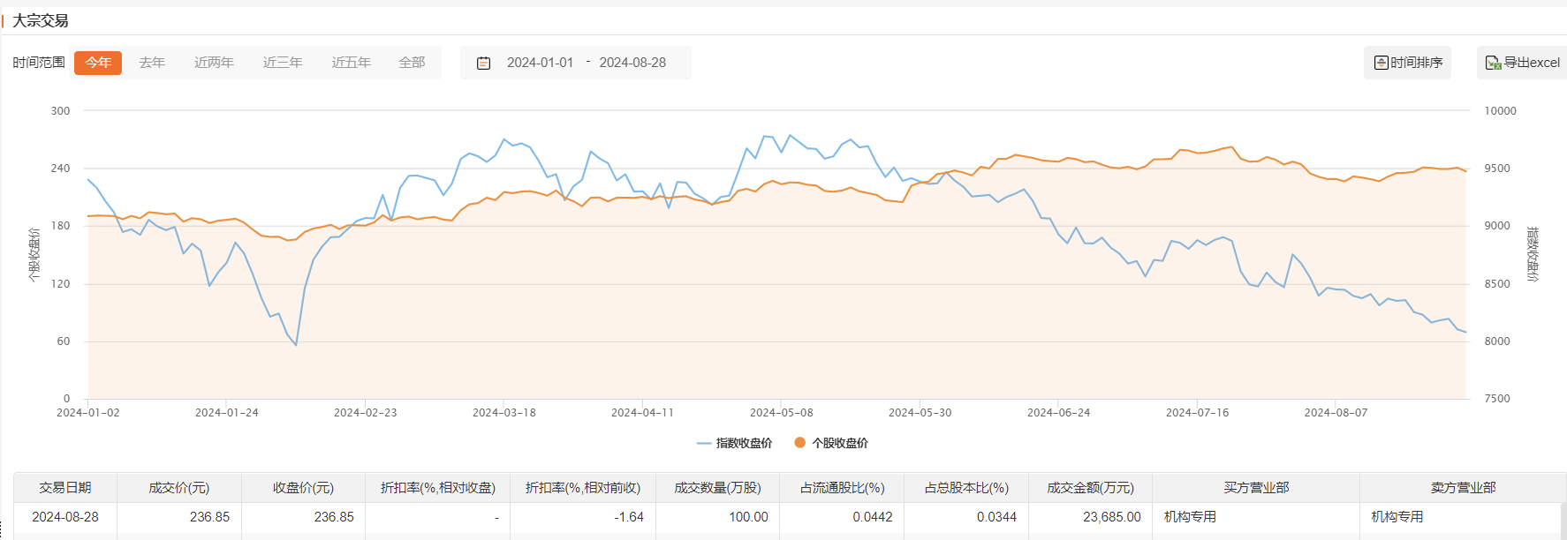Switch time range to 去年
The height and width of the screenshot is (540, 1567).
[x=152, y=63]
